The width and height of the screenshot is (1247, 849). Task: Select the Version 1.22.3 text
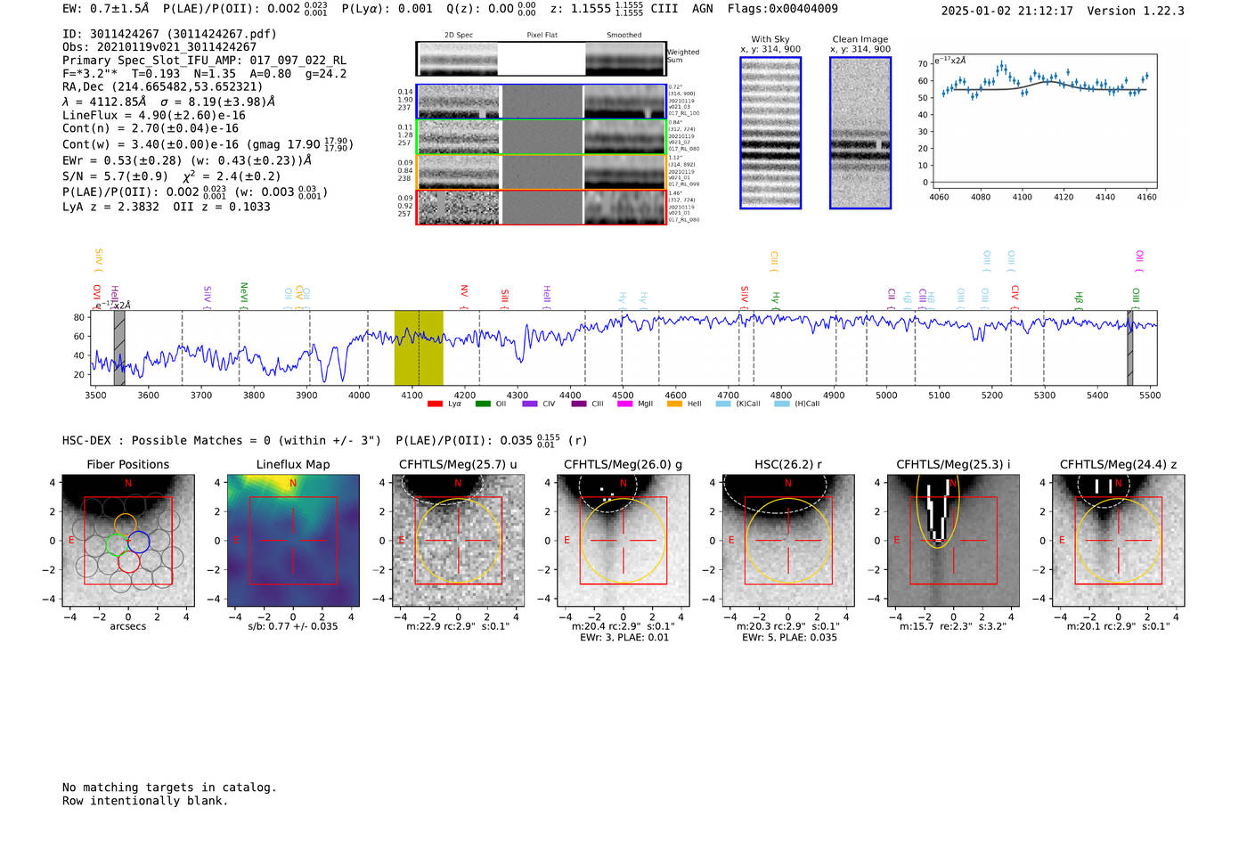coord(1136,12)
